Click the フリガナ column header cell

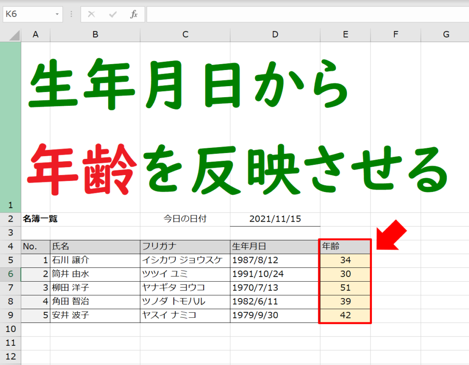click(x=185, y=246)
